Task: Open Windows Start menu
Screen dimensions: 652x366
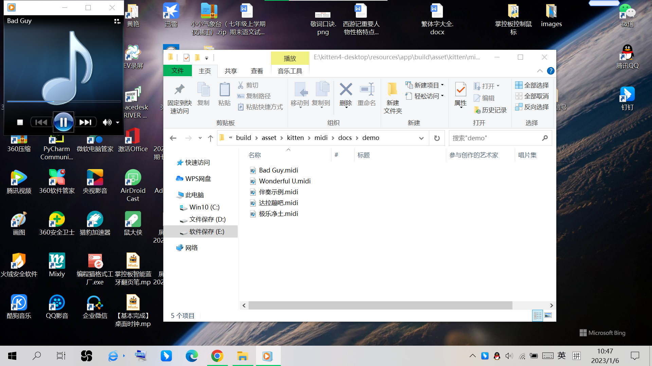Action: click(x=12, y=356)
